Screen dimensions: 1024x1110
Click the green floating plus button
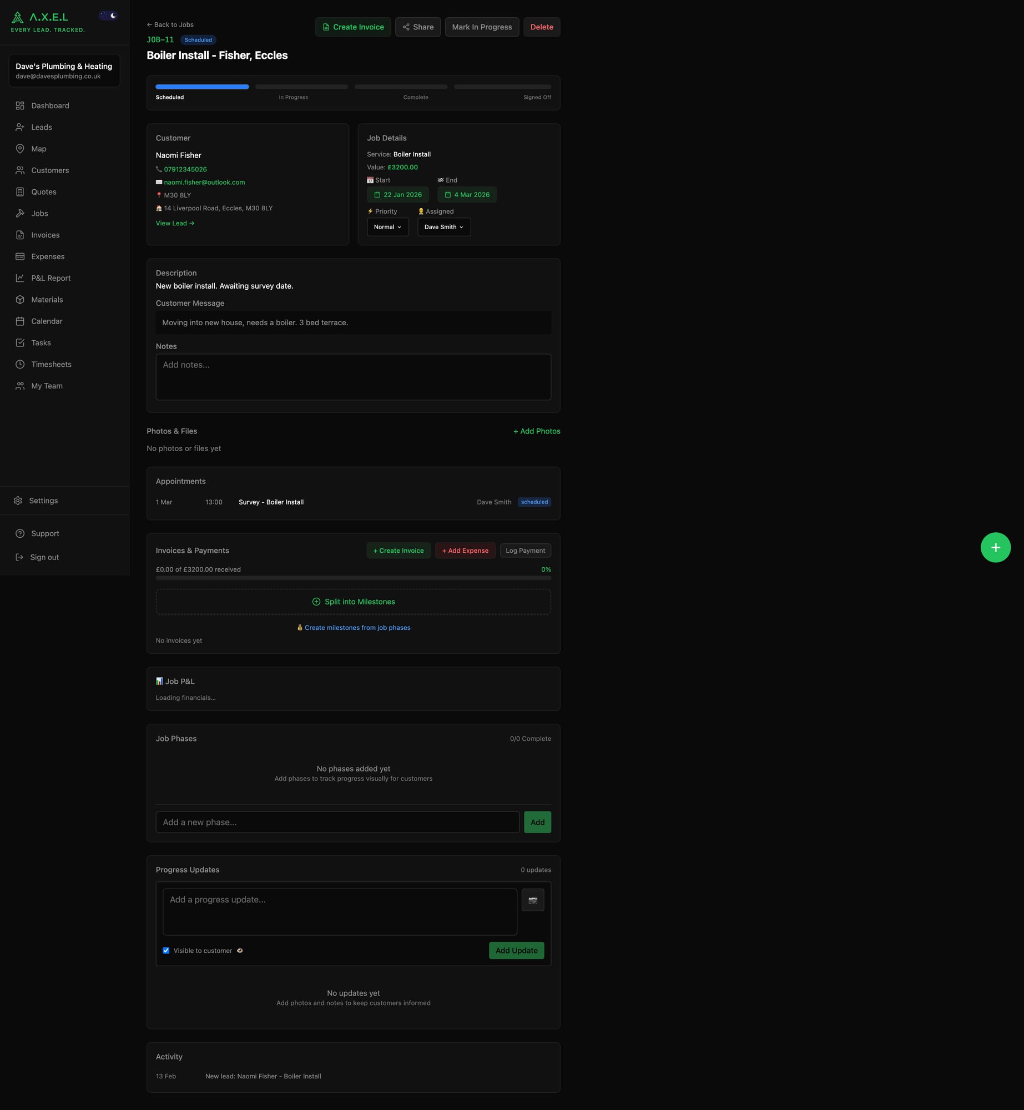click(996, 547)
